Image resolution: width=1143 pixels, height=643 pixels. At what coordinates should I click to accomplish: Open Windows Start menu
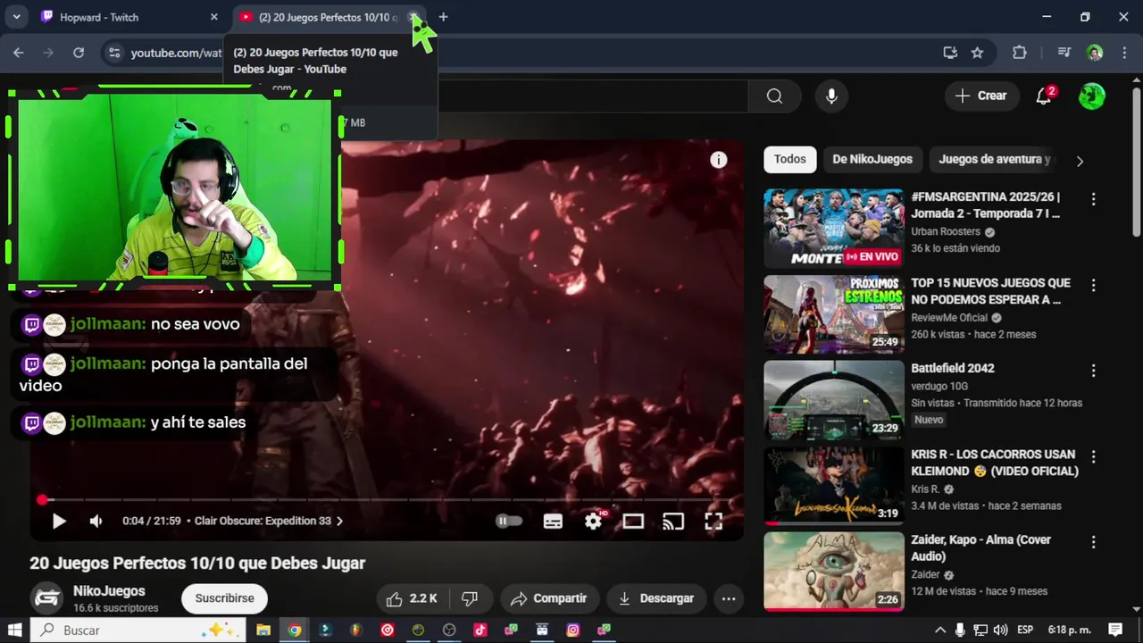pyautogui.click(x=15, y=630)
